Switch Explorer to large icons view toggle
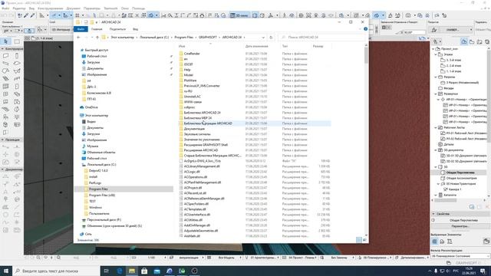 [364, 240]
